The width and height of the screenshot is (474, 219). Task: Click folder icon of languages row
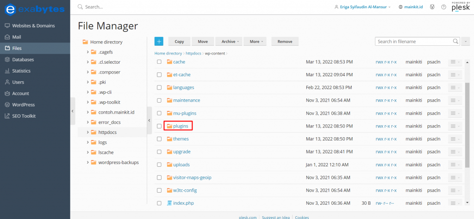169,87
